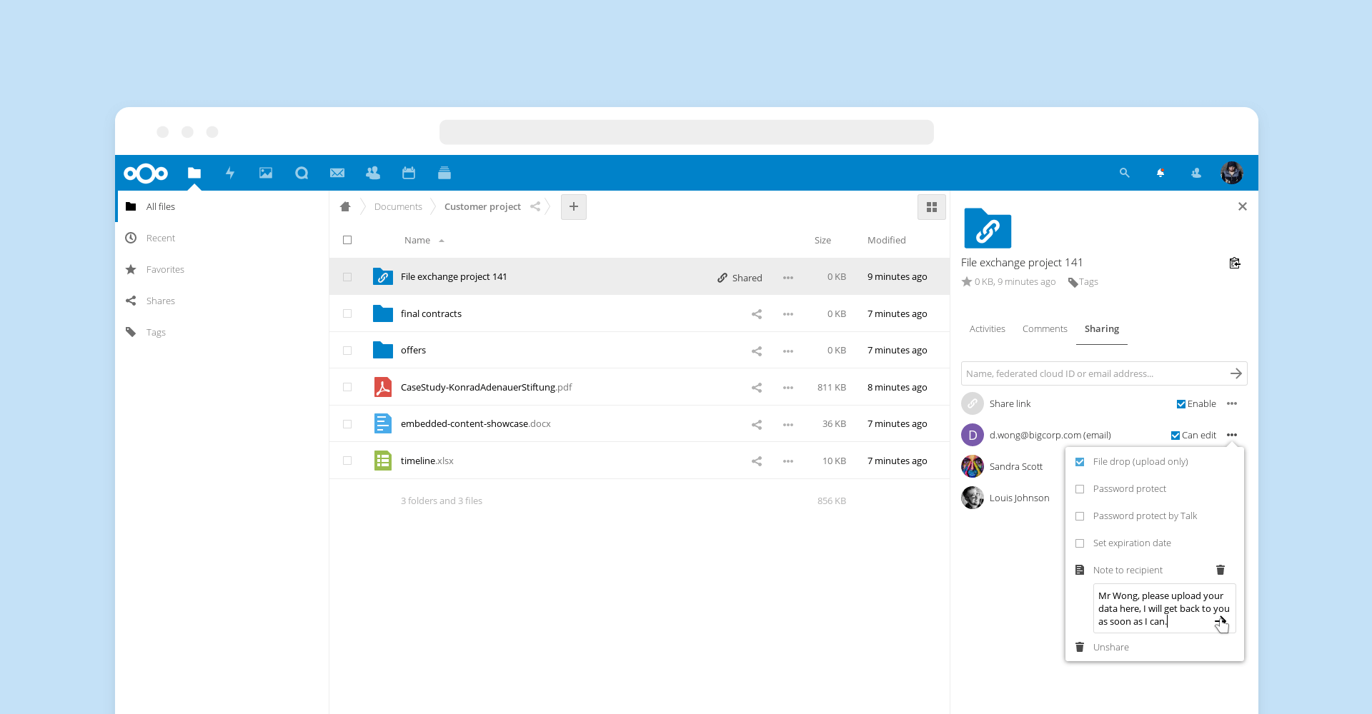Switch to the Activities tab
Viewport: 1372px width, 714px height.
987,329
